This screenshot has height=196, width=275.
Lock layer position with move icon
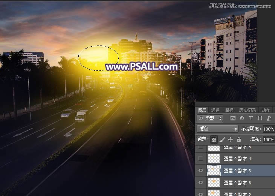click(230, 139)
